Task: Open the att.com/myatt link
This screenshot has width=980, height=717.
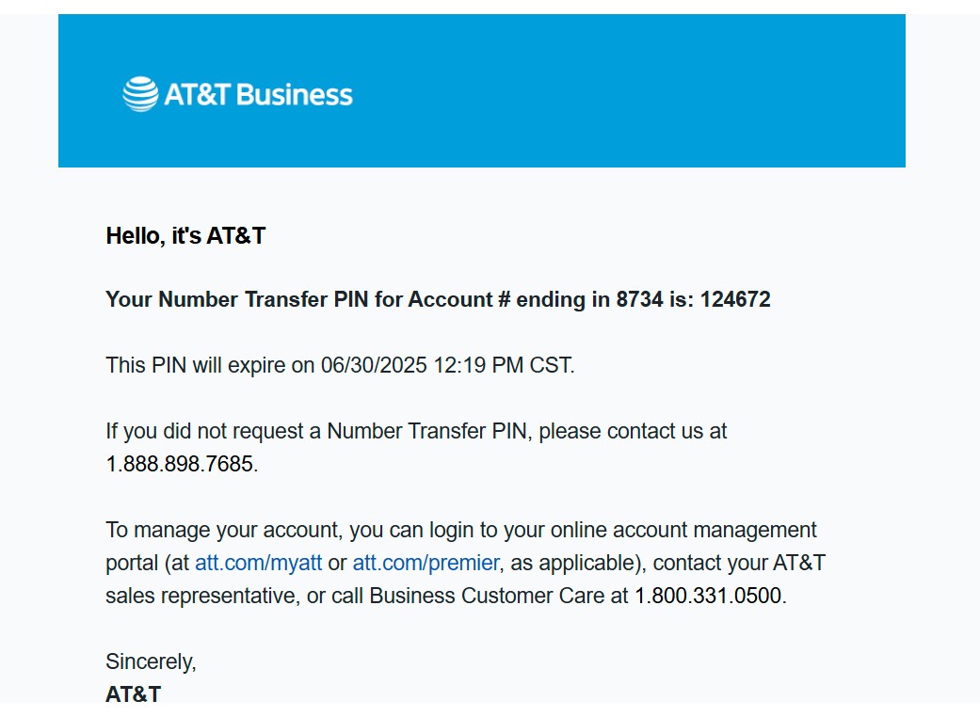Action: point(258,563)
